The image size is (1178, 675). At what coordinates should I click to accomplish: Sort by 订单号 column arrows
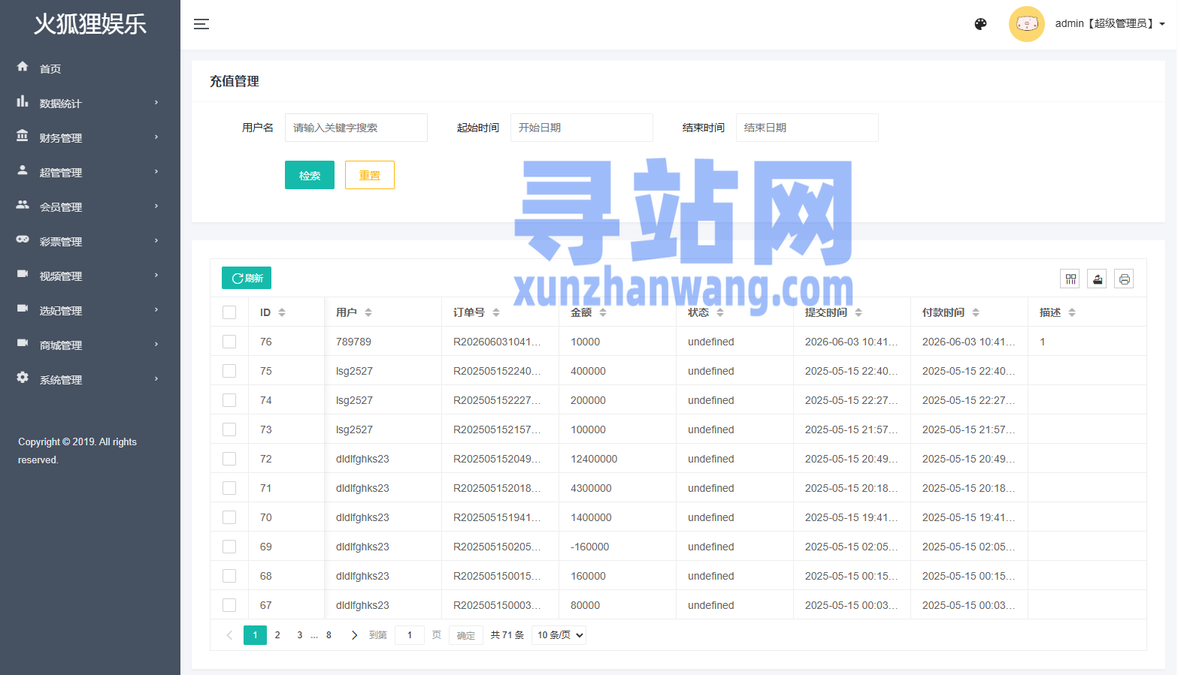point(496,312)
